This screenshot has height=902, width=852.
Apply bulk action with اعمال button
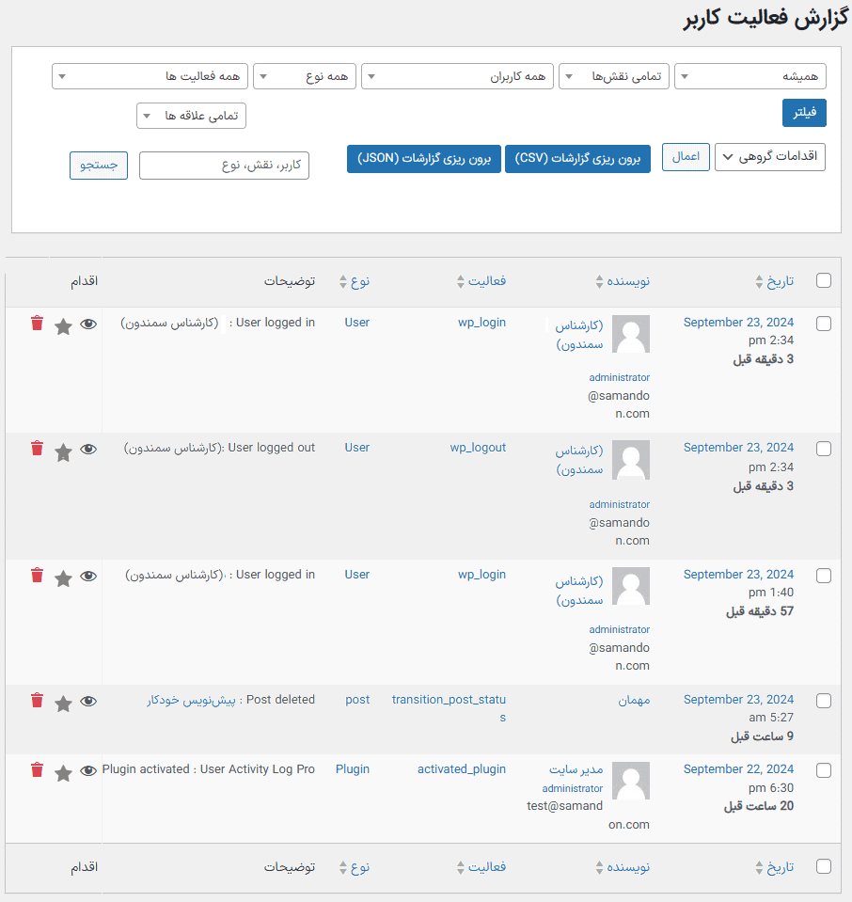tap(686, 156)
